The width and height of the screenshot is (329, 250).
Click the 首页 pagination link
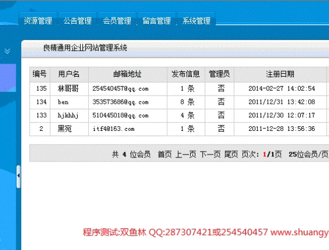165,154
